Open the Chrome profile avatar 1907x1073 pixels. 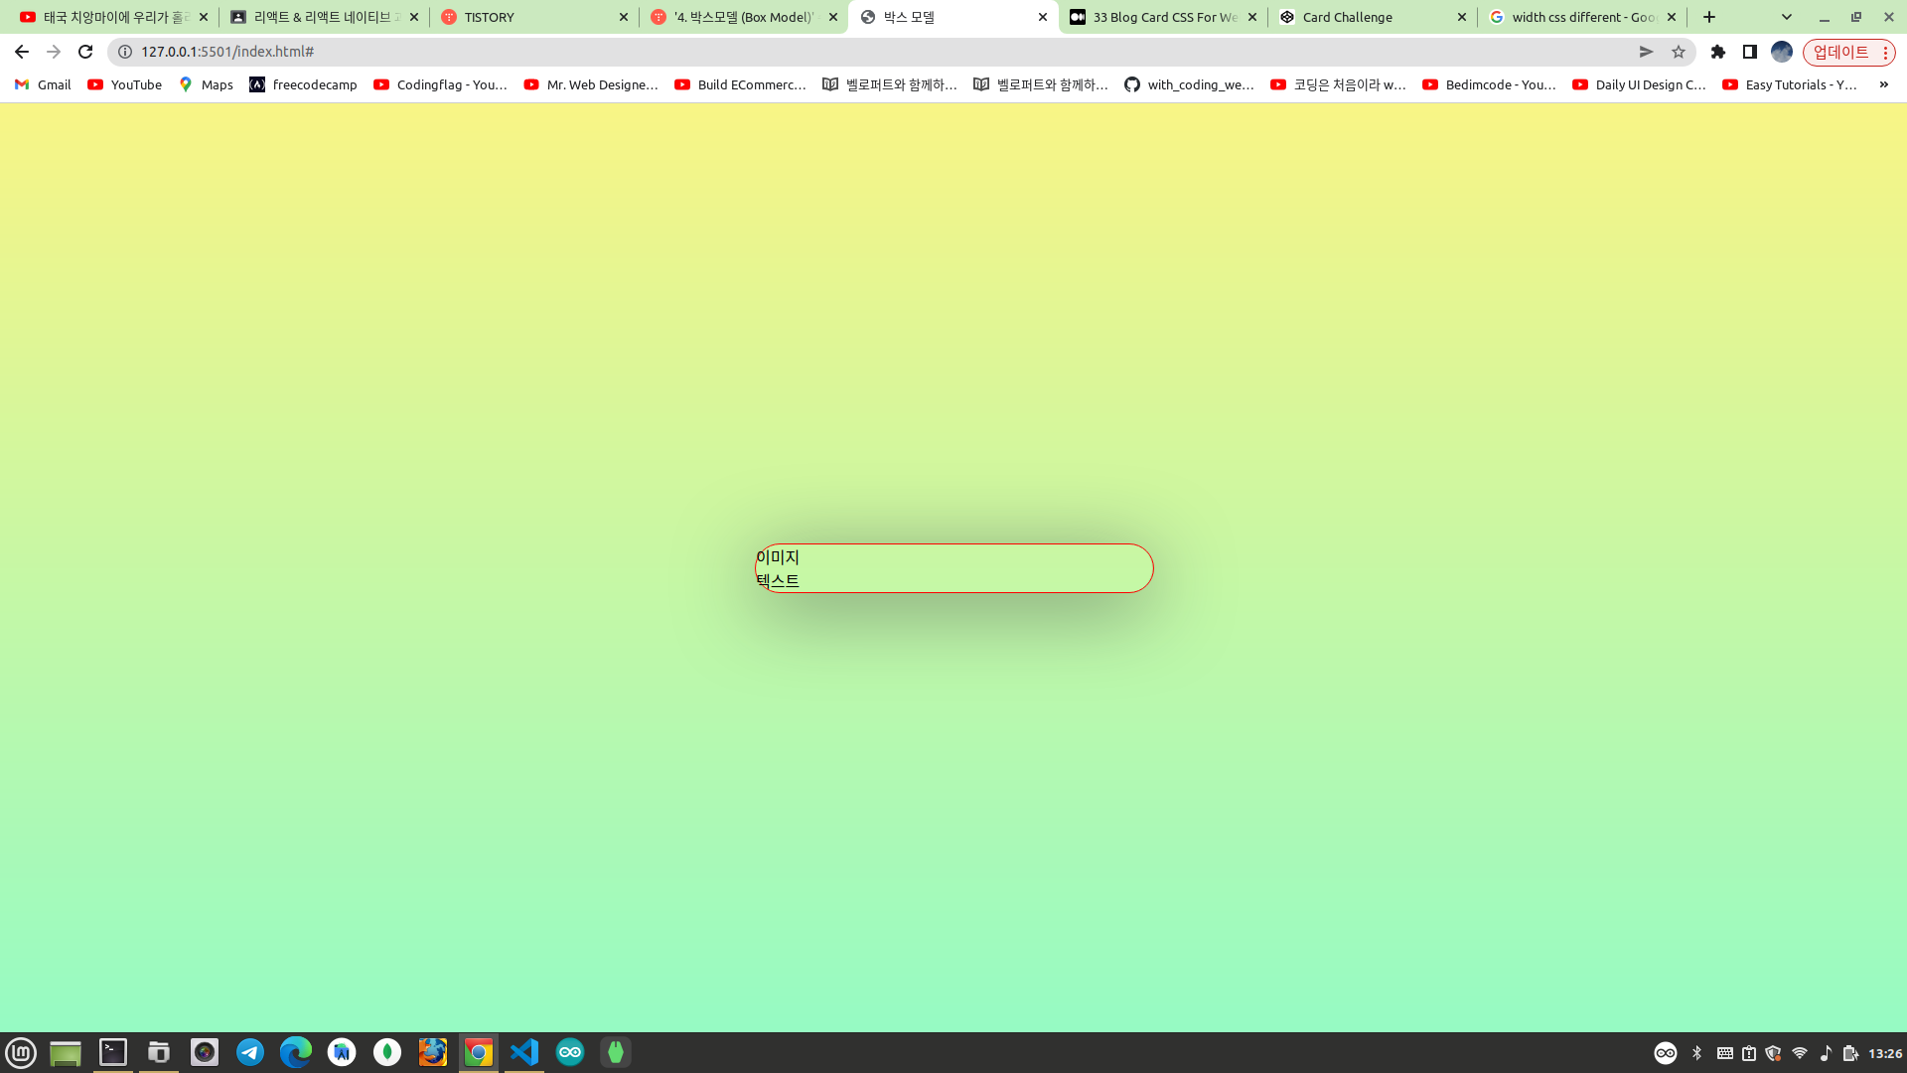(x=1782, y=52)
